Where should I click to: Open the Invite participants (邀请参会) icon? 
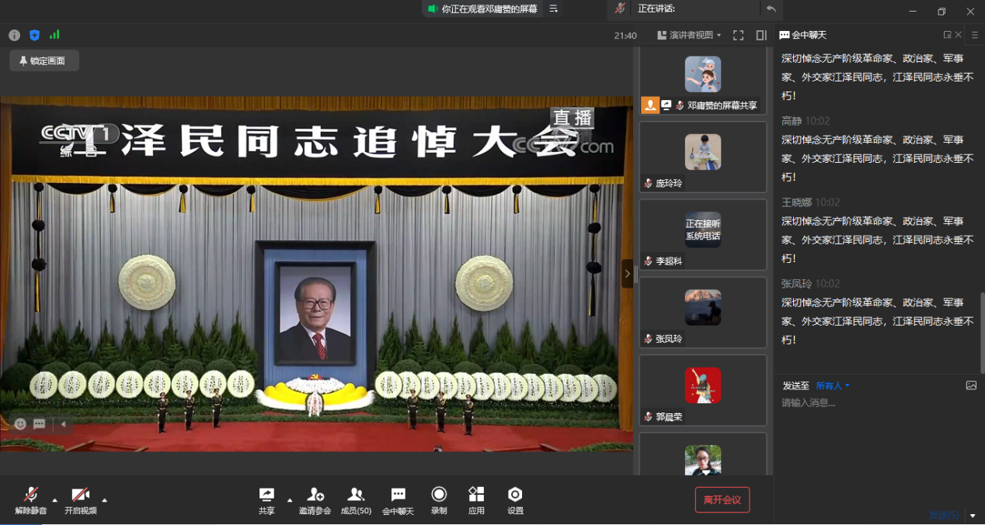coord(315,500)
